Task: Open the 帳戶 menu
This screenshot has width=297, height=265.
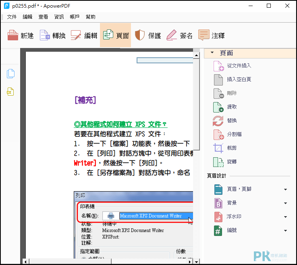Action: coord(75,17)
